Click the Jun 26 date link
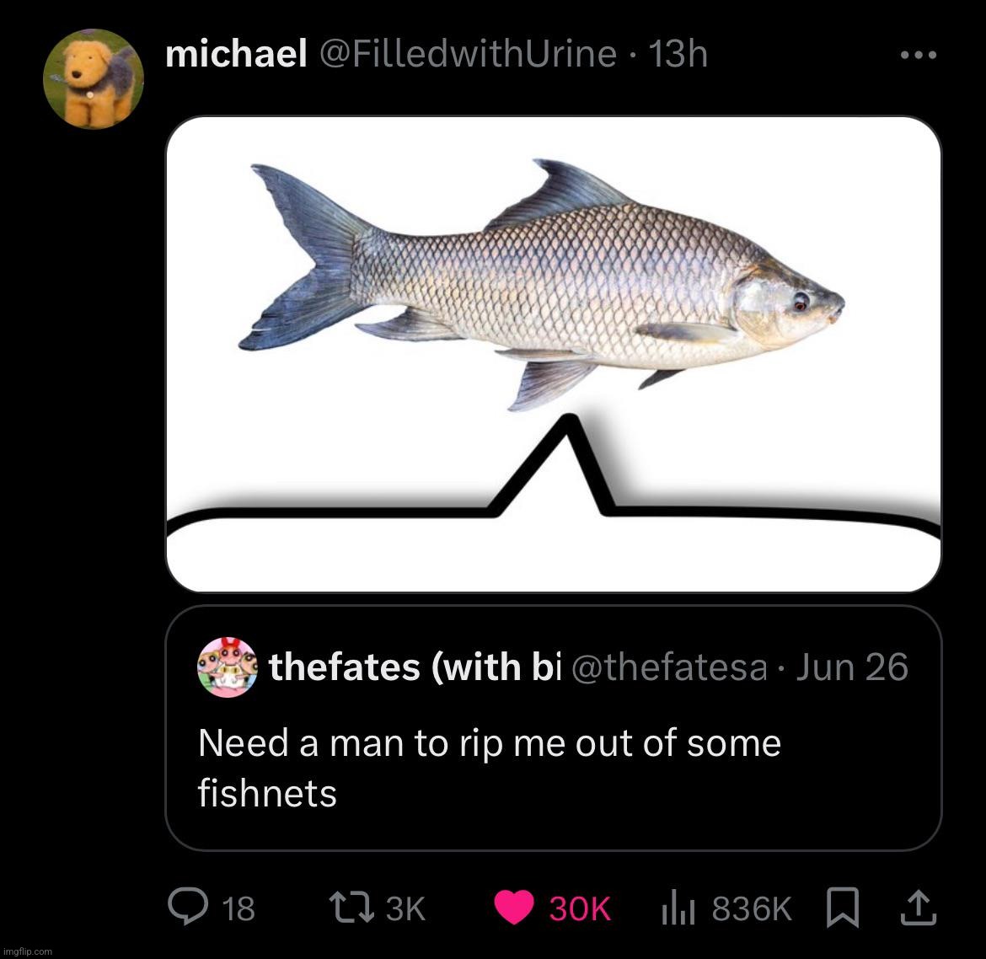Viewport: 986px width, 959px height. tap(853, 667)
